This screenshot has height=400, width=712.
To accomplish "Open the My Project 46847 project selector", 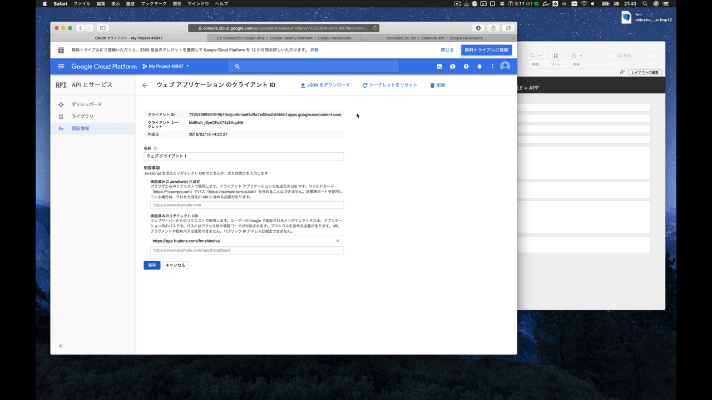I will 166,67.
